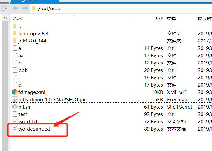
Task: Sort by the 修改时间 column header
Action: pyautogui.click(x=205, y=18)
